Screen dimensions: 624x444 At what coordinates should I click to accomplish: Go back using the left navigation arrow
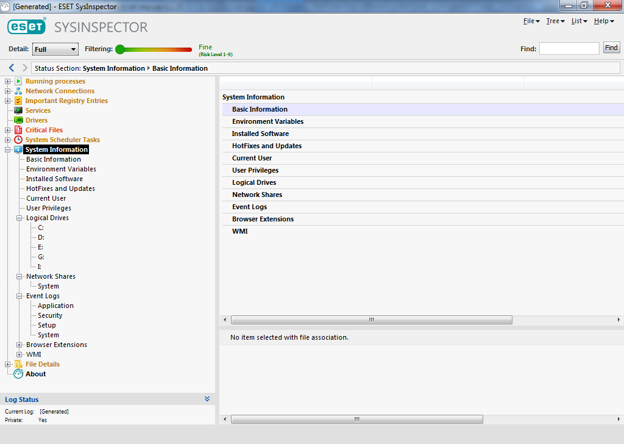point(12,68)
